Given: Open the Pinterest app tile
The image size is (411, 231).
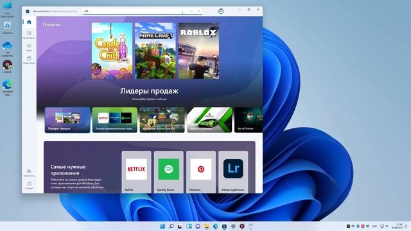Looking at the screenshot, I should [201, 172].
